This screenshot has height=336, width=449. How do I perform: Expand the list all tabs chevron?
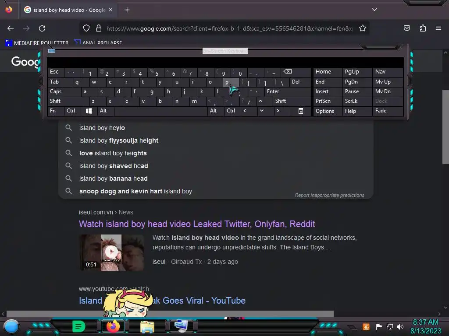[x=374, y=10]
